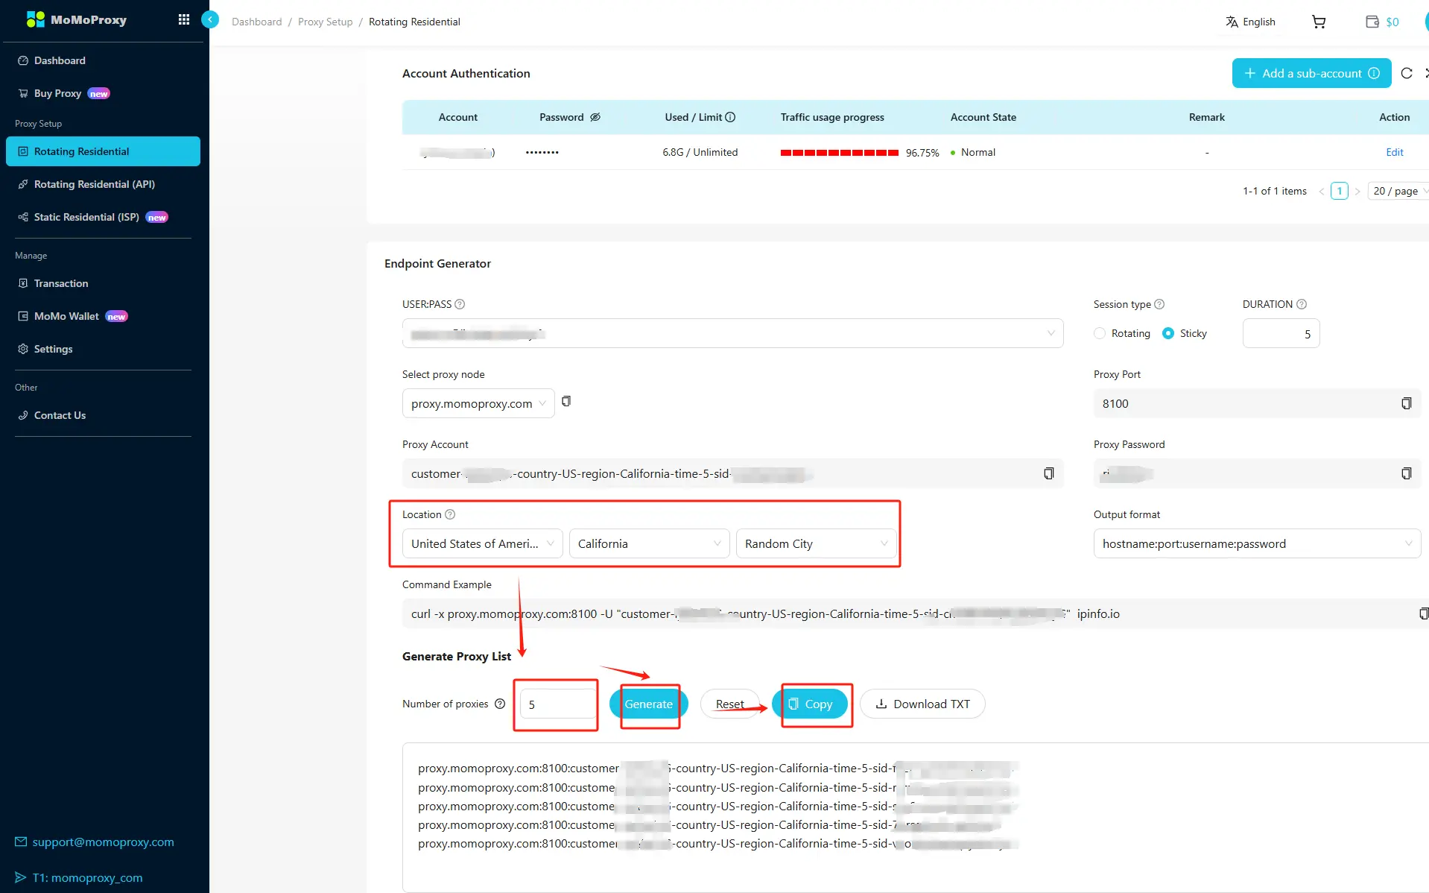Focus the DURATION input field

point(1281,333)
